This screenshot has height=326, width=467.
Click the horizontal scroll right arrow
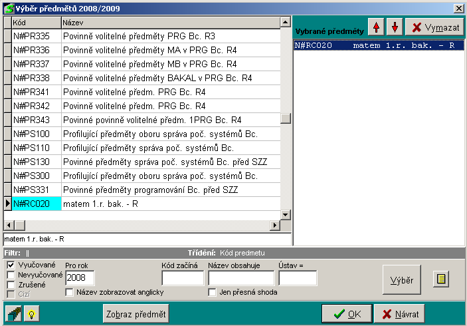pyautogui.click(x=275, y=225)
